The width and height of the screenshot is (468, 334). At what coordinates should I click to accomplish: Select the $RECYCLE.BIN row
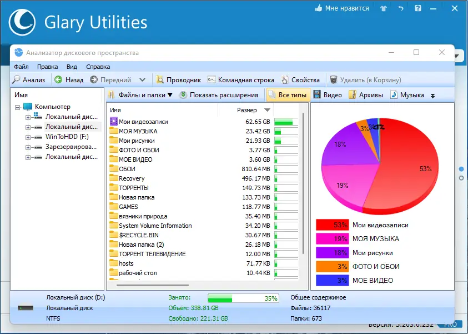pos(204,235)
